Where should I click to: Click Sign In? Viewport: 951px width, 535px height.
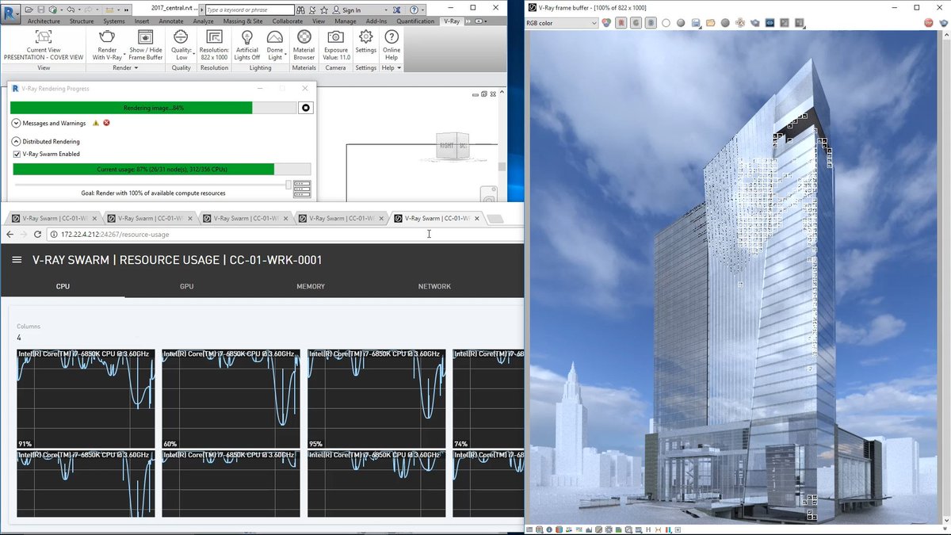352,10
